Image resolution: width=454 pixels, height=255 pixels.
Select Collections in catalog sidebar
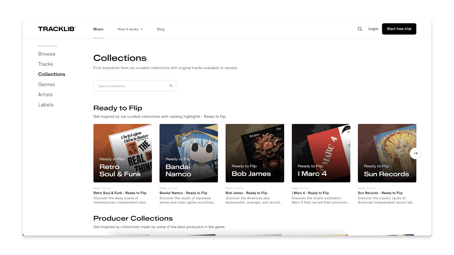click(x=52, y=74)
